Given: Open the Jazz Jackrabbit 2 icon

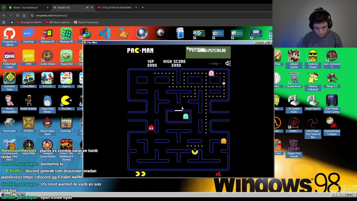Looking at the screenshot, I should point(332,59).
